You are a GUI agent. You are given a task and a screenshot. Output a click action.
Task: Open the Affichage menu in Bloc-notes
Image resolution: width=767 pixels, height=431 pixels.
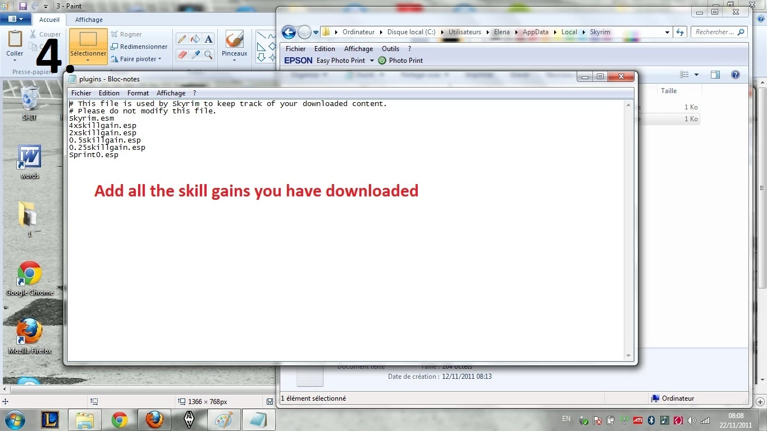(x=171, y=93)
